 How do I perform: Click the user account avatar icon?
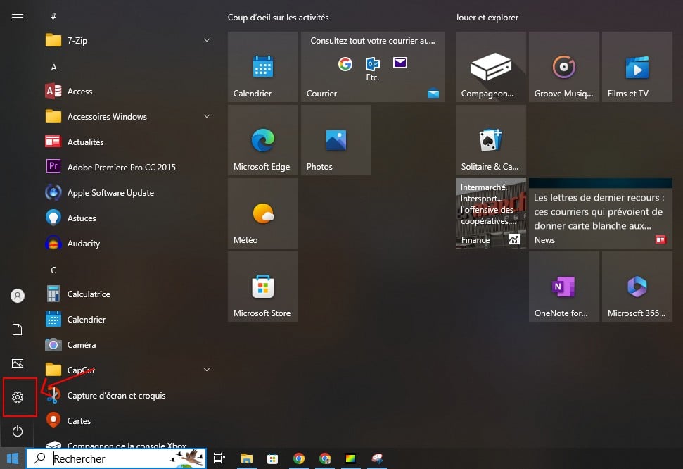(x=18, y=296)
